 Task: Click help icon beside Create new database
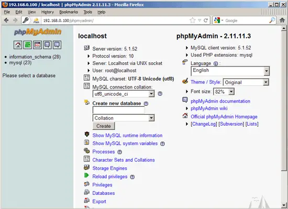(146, 104)
